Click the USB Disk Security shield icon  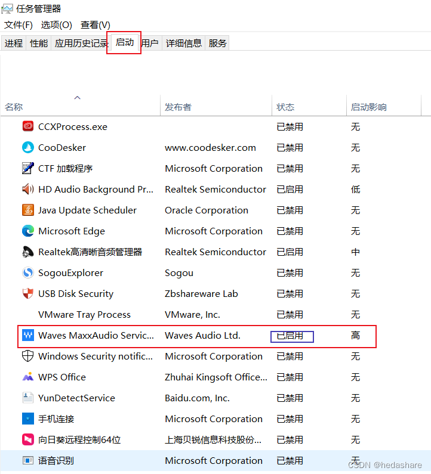tap(28, 293)
